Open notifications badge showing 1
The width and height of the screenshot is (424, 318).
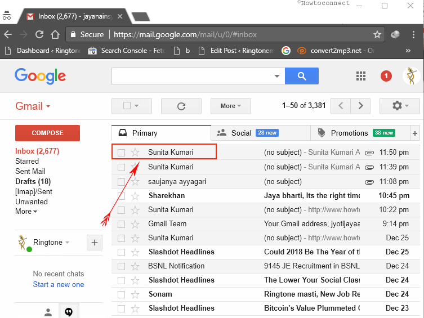point(386,76)
